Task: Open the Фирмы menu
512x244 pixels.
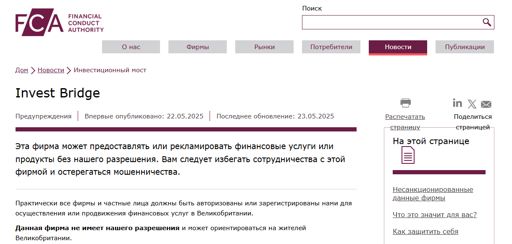Action: (197, 47)
